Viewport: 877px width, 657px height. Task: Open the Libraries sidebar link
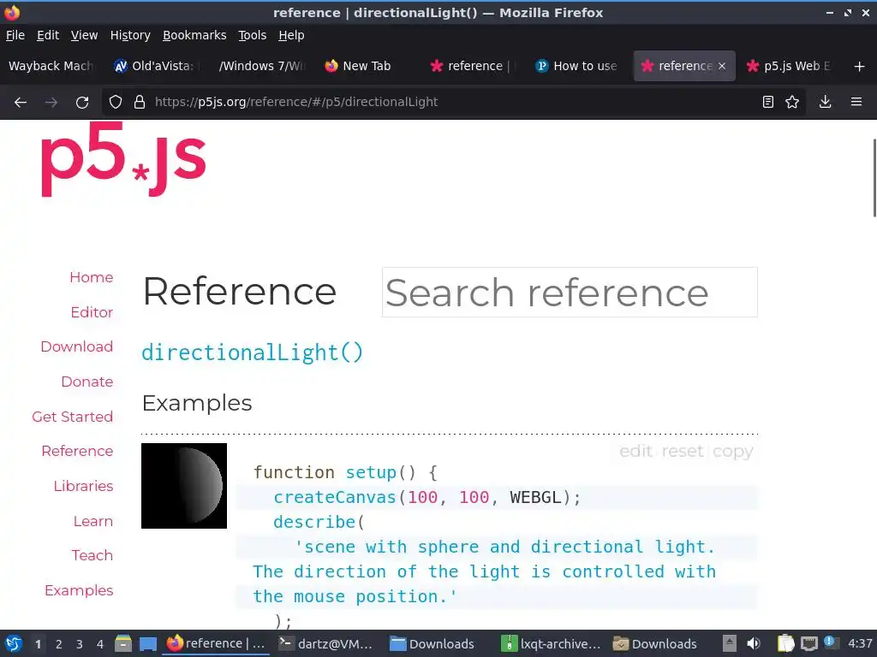pyautogui.click(x=83, y=486)
